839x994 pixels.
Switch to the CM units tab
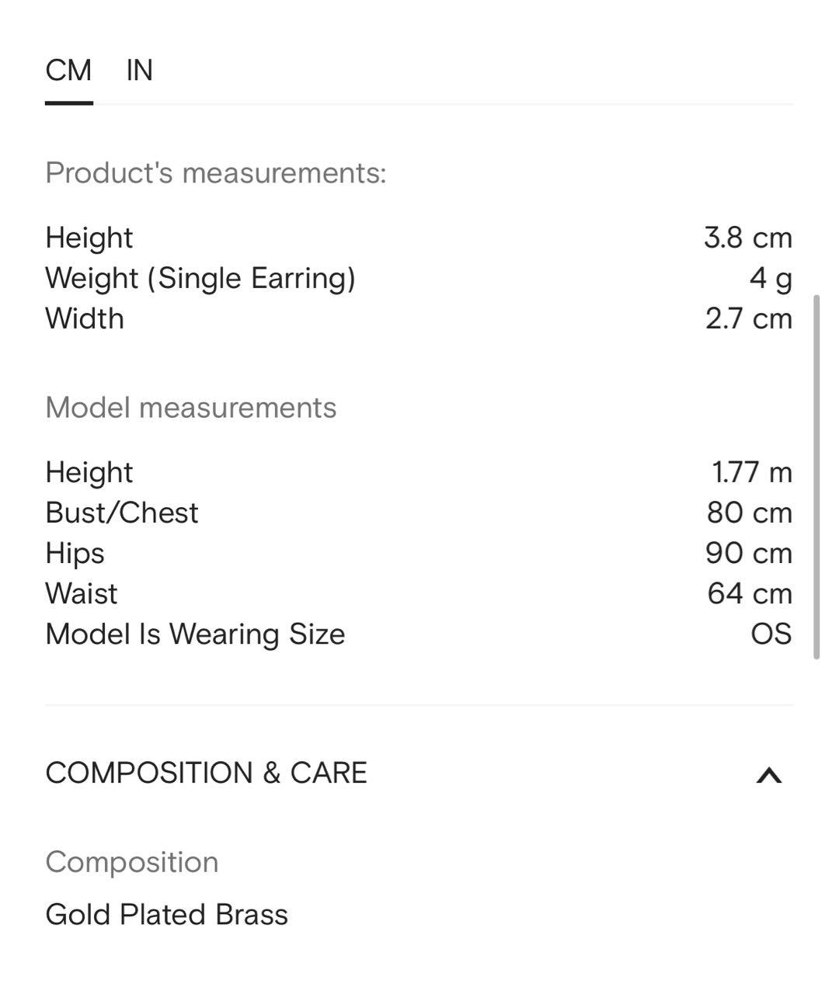tap(68, 71)
